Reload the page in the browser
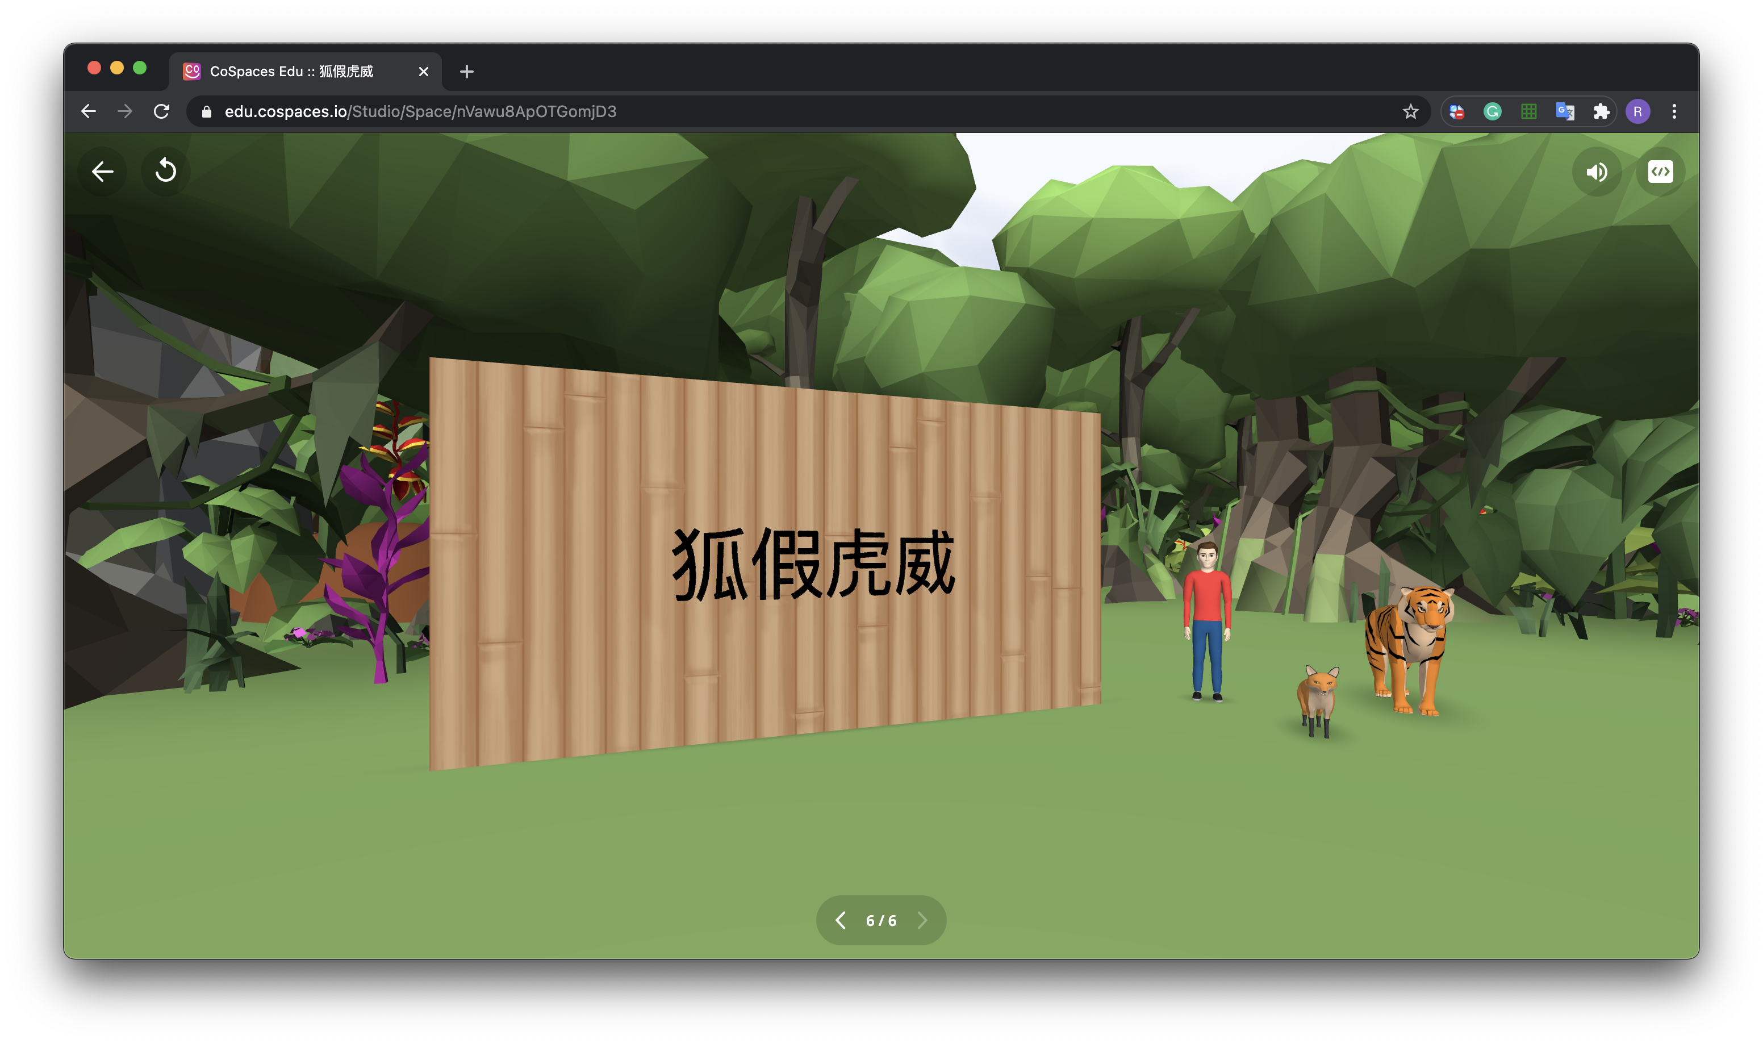 tap(162, 112)
